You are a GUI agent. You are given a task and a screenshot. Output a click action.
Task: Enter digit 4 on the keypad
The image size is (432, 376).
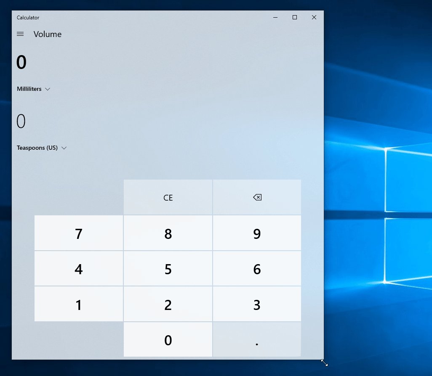point(79,269)
